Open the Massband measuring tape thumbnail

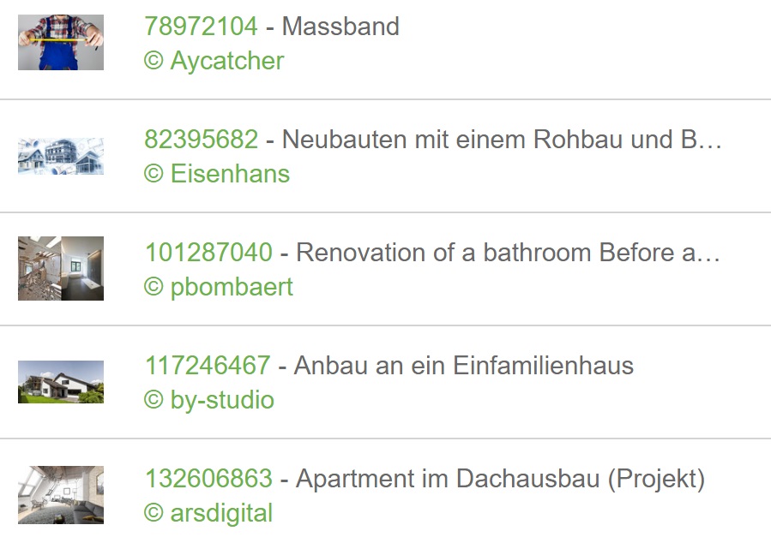click(61, 42)
